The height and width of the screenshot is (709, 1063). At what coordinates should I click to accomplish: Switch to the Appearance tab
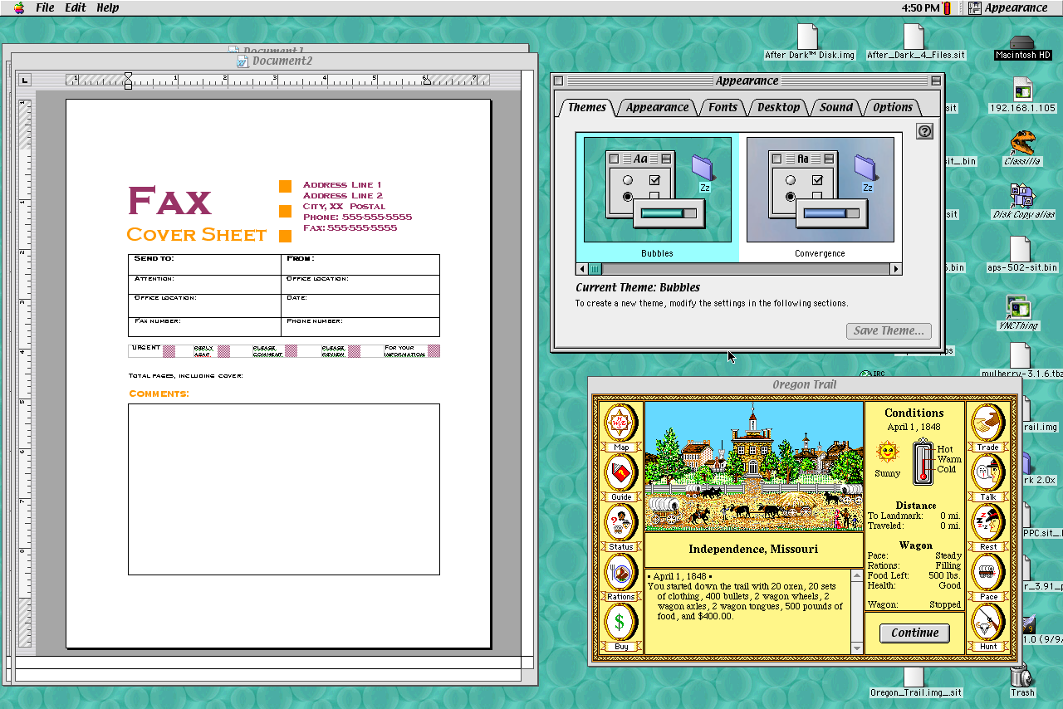click(x=657, y=107)
